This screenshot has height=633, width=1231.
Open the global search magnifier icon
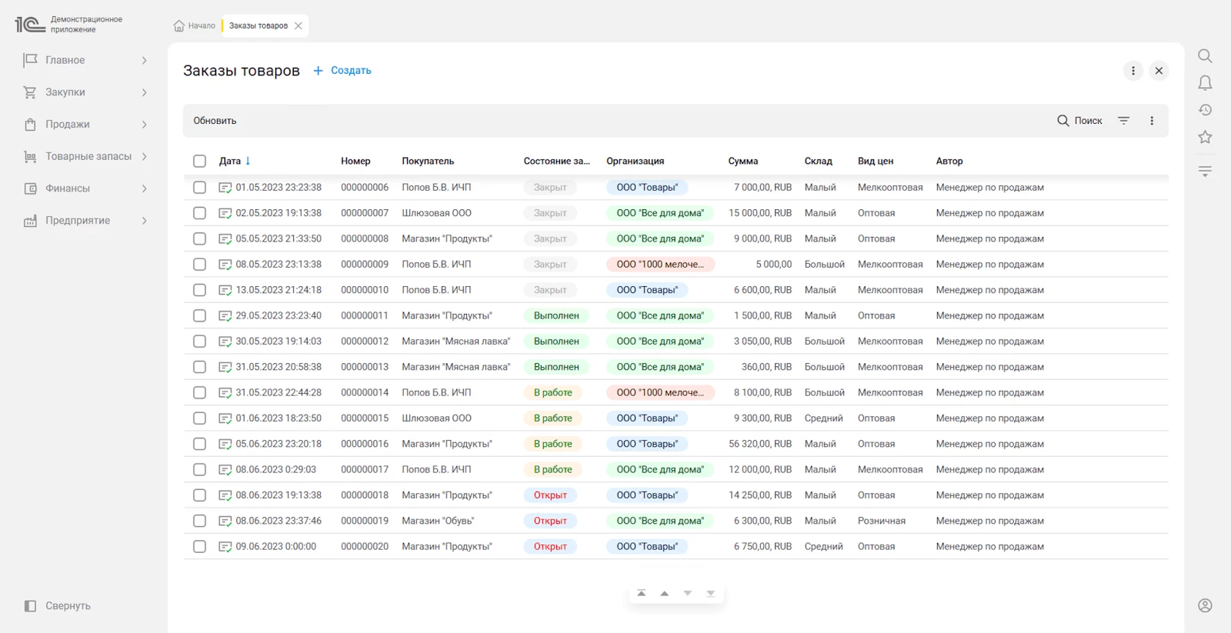[1205, 56]
